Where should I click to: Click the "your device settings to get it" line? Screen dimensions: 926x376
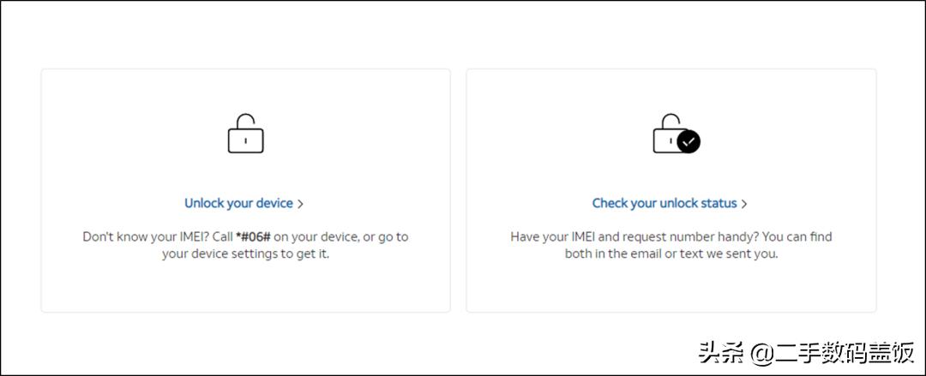245,254
